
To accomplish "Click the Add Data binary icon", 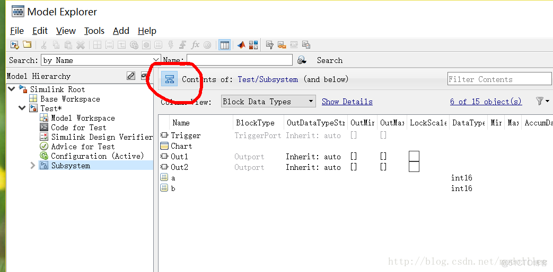I will click(x=159, y=45).
